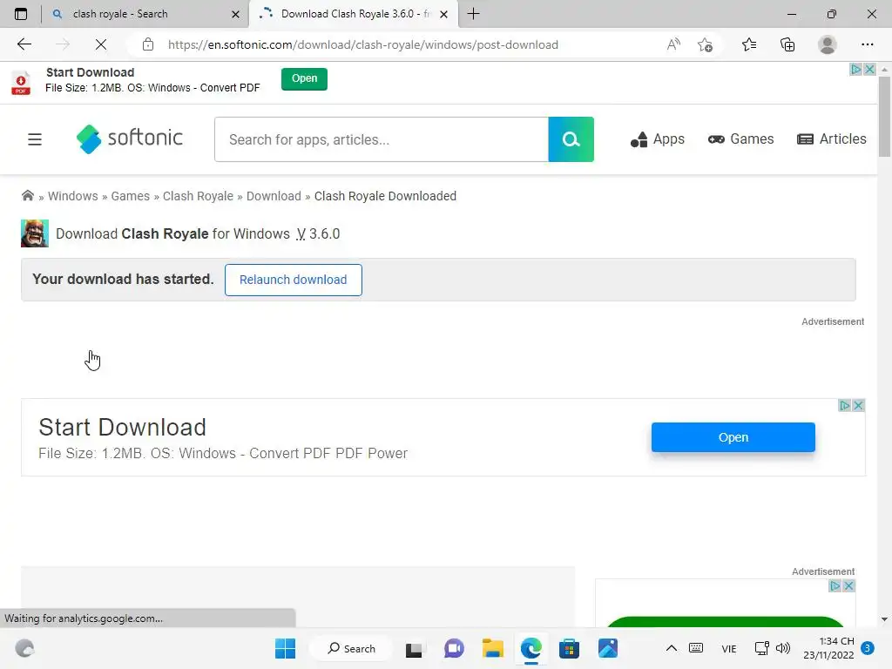Add this page to favorites
The image size is (892, 669).
coord(706,44)
